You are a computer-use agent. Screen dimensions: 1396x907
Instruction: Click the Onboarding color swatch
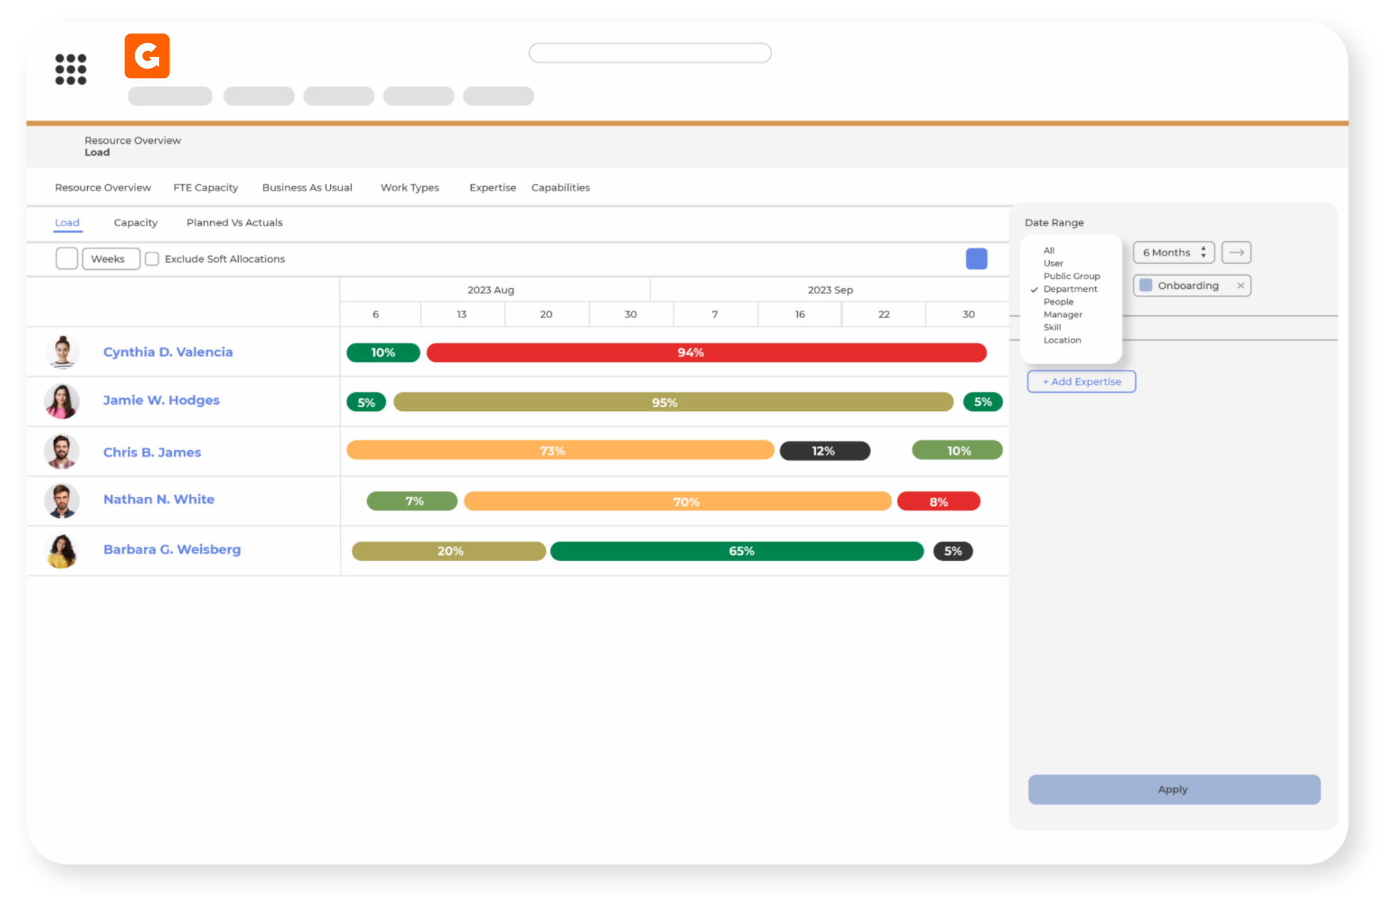click(1145, 285)
